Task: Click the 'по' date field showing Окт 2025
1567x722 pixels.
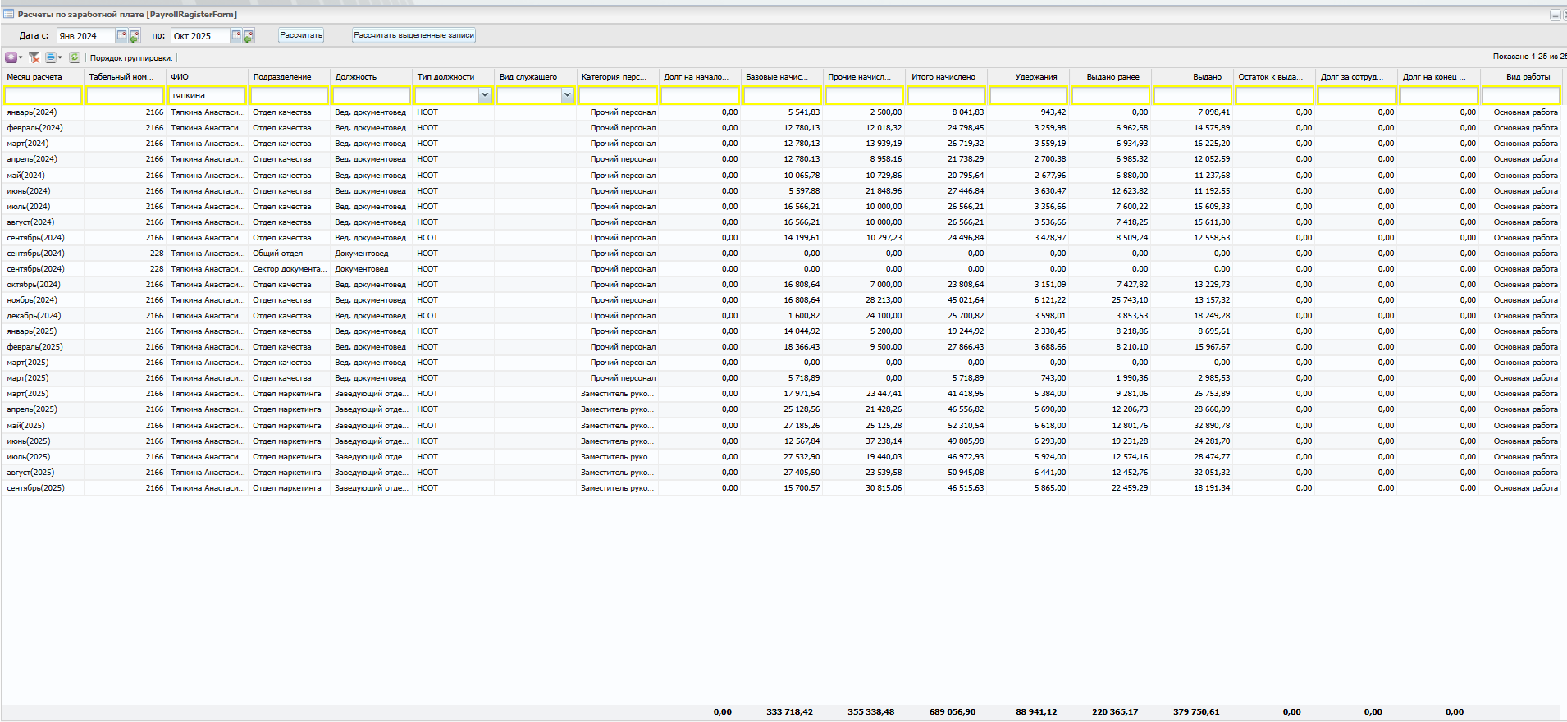Action: point(201,35)
